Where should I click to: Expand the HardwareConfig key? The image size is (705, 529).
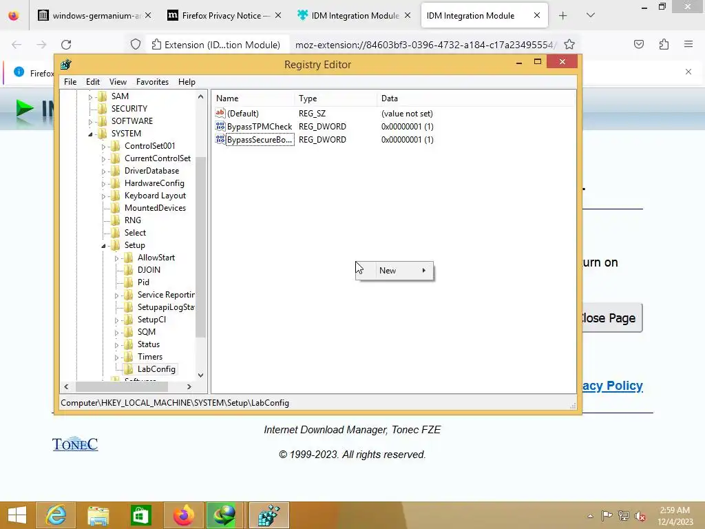coord(103,183)
